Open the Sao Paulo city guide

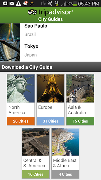(50, 32)
